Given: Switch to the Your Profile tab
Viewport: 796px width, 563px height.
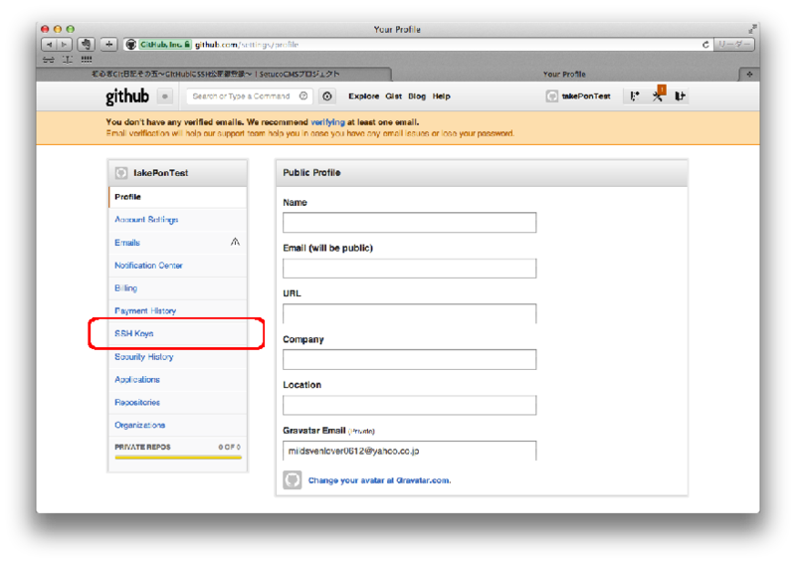Looking at the screenshot, I should tap(564, 75).
